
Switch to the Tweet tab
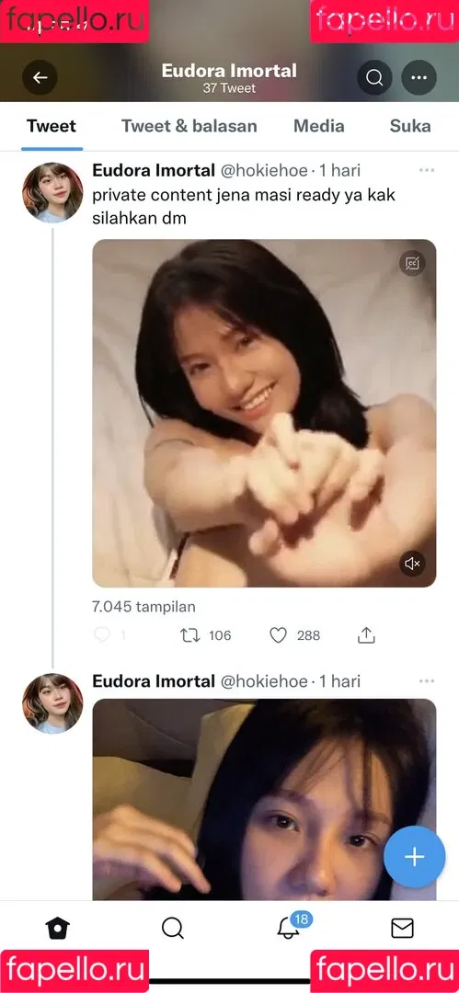[52, 126]
